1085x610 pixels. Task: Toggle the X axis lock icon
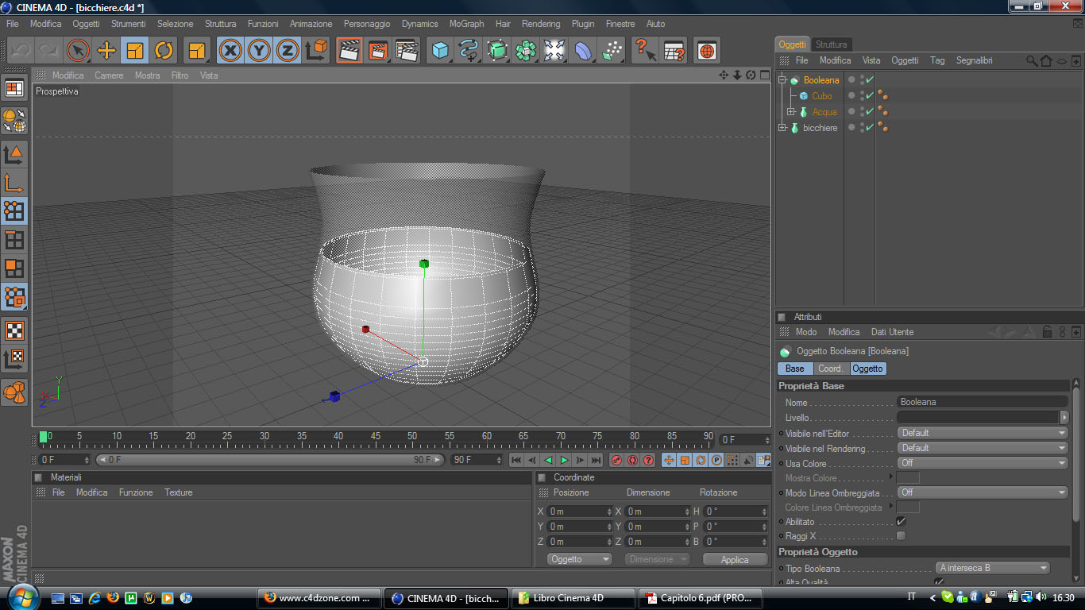pyautogui.click(x=230, y=51)
